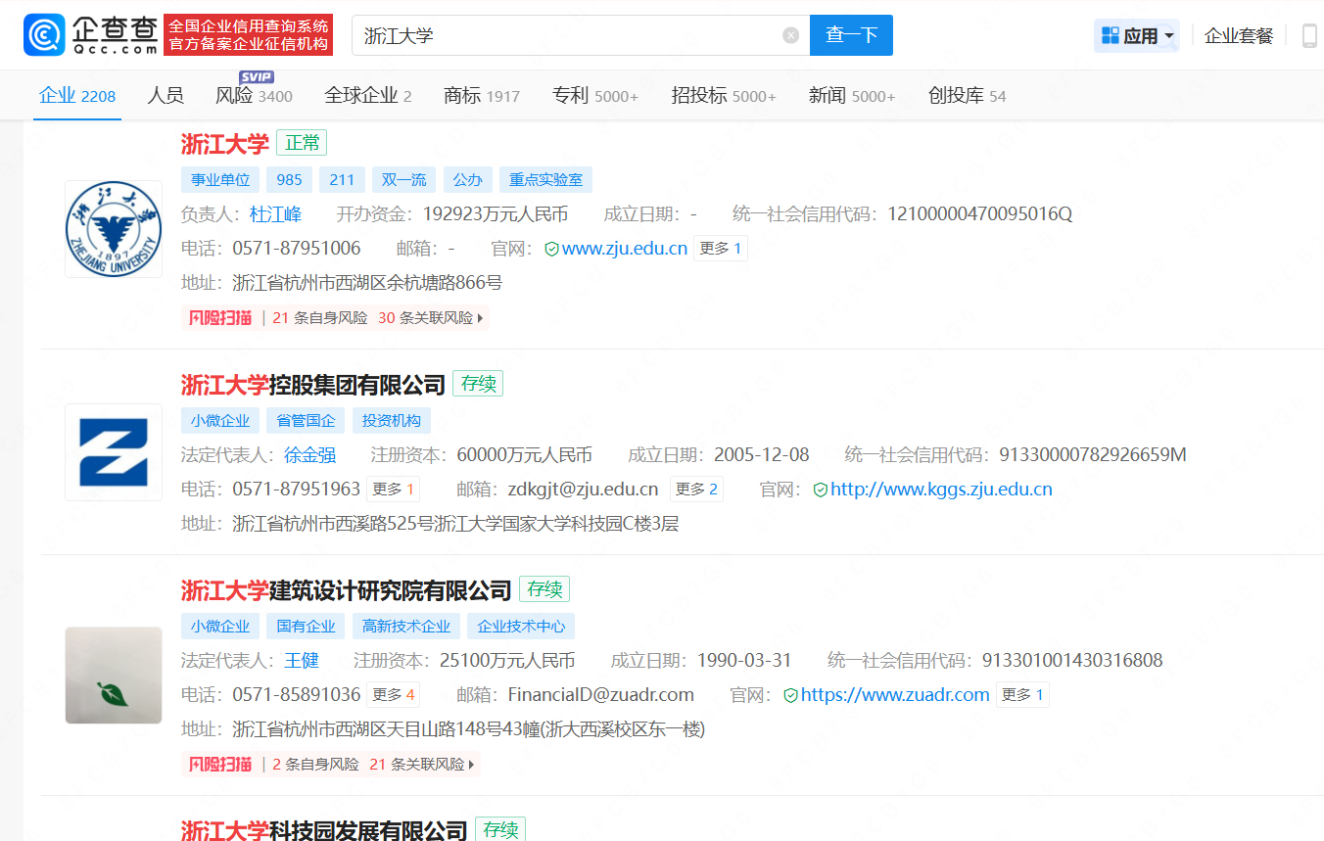Open the 招投标 5000+ tab
The height and width of the screenshot is (841, 1324).
click(724, 96)
